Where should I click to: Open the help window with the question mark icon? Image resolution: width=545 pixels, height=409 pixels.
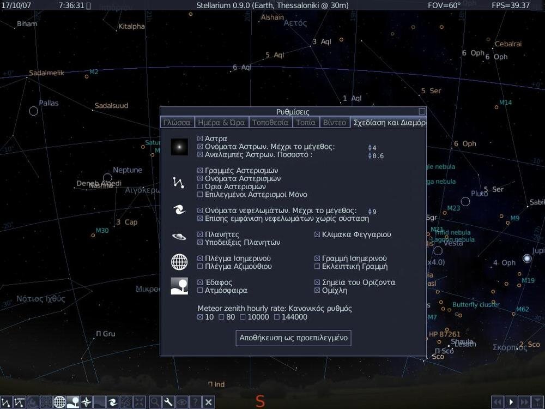pyautogui.click(x=195, y=402)
